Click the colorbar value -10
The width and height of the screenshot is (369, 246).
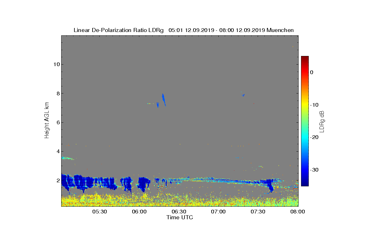click(x=314, y=105)
